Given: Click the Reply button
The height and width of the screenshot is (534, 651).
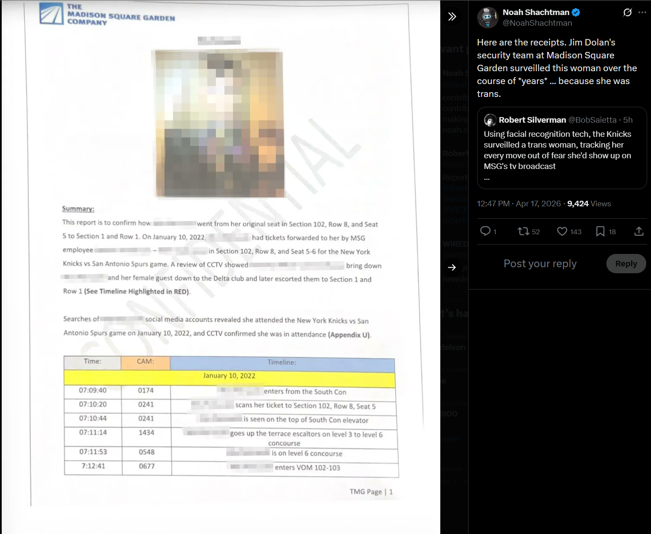Looking at the screenshot, I should coord(626,264).
